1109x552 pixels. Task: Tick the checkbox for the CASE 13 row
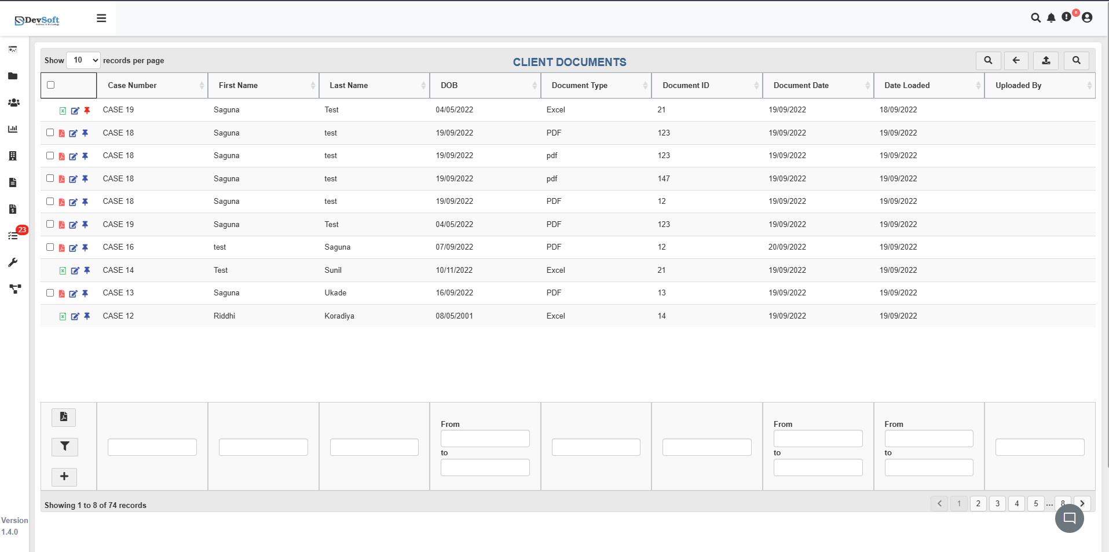pyautogui.click(x=50, y=293)
